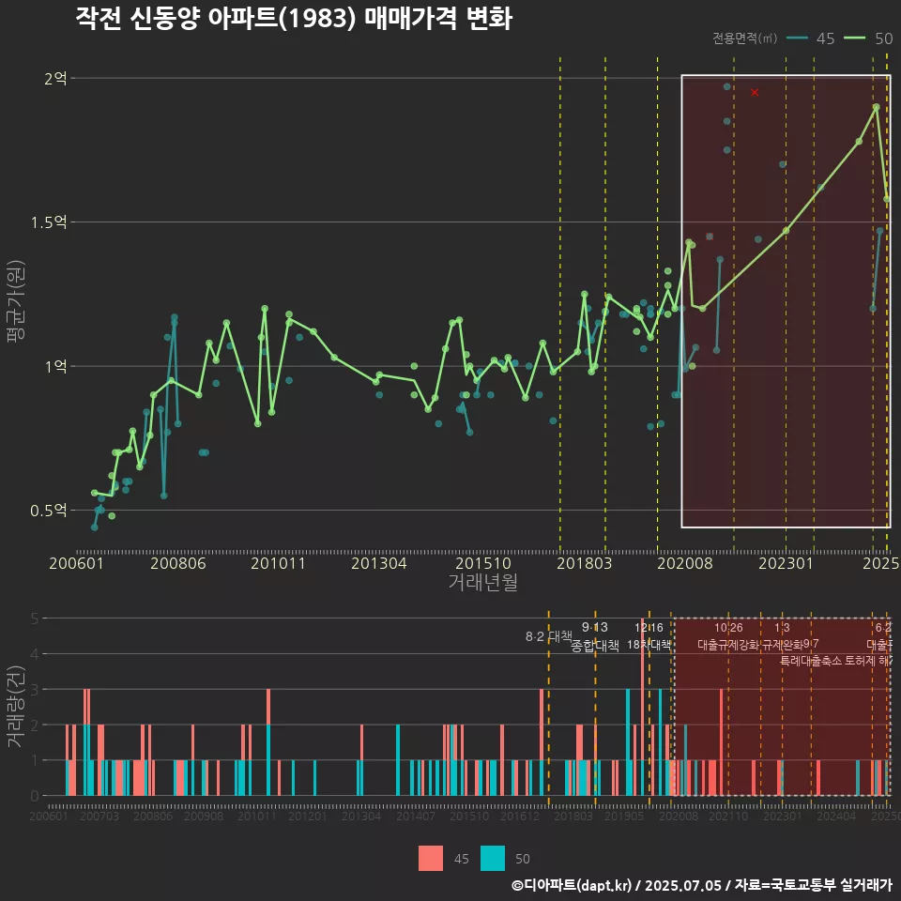The height and width of the screenshot is (901, 901).
Task: Click the '전용면적(㎡)' legend heading
Action: tap(744, 38)
